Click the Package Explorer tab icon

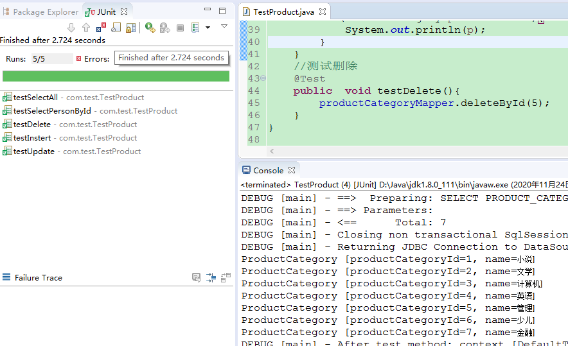click(x=6, y=12)
